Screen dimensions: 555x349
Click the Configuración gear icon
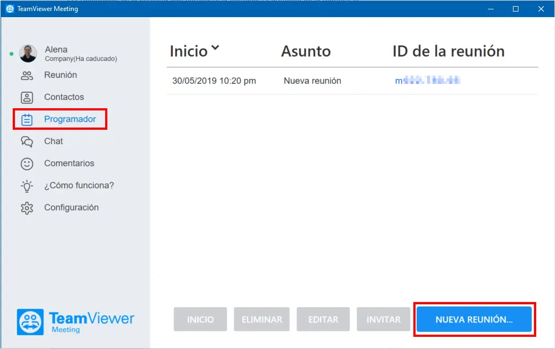(27, 208)
